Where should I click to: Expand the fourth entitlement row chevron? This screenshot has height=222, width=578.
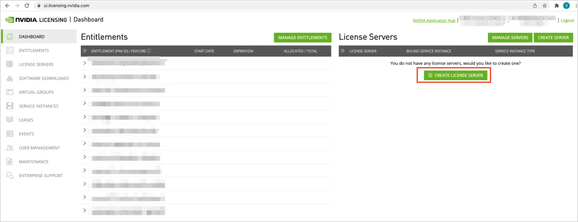85,103
